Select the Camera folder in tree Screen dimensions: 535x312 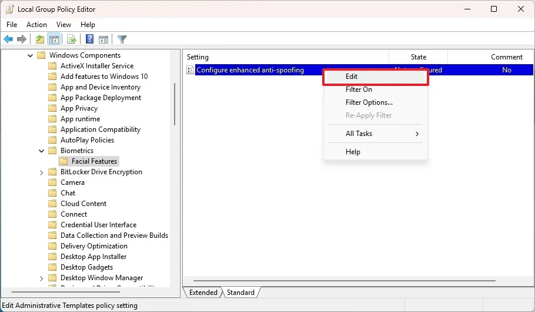coord(72,182)
